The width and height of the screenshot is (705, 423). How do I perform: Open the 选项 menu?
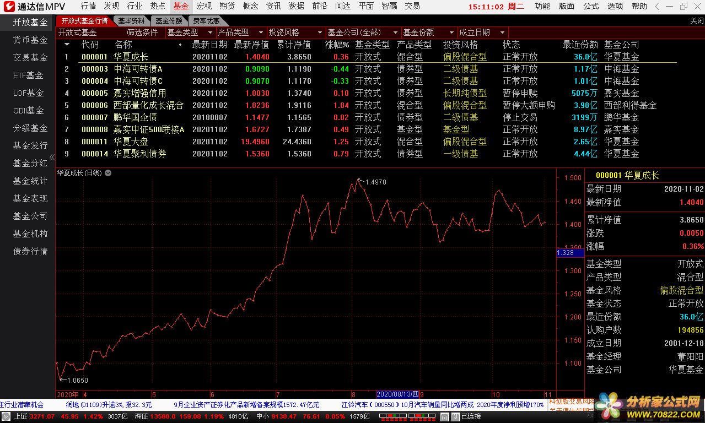[615, 7]
